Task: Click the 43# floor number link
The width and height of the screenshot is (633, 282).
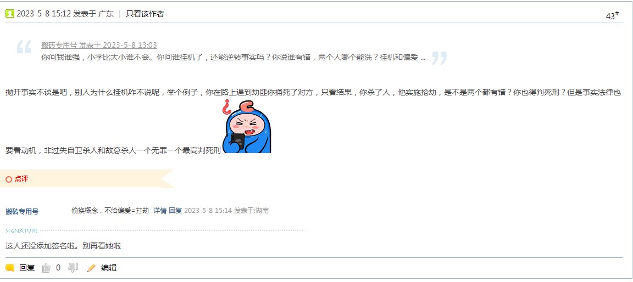Action: [x=613, y=15]
